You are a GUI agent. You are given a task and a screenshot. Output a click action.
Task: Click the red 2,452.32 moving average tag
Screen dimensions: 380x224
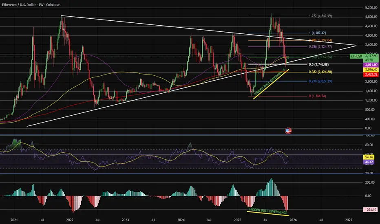(x=371, y=75)
